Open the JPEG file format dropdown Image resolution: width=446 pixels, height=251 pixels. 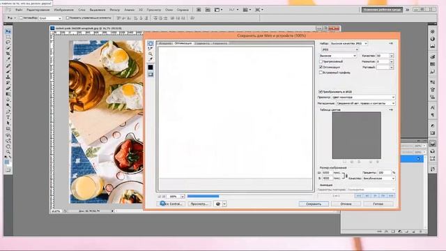(339, 50)
